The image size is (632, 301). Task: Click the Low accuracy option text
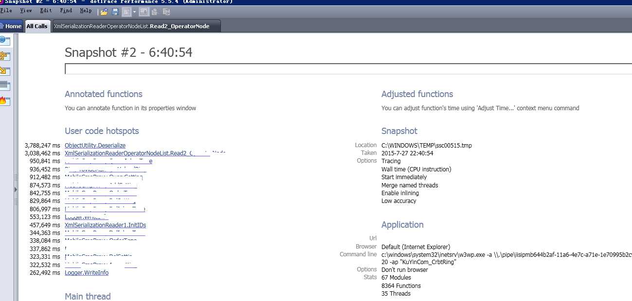pos(399,201)
